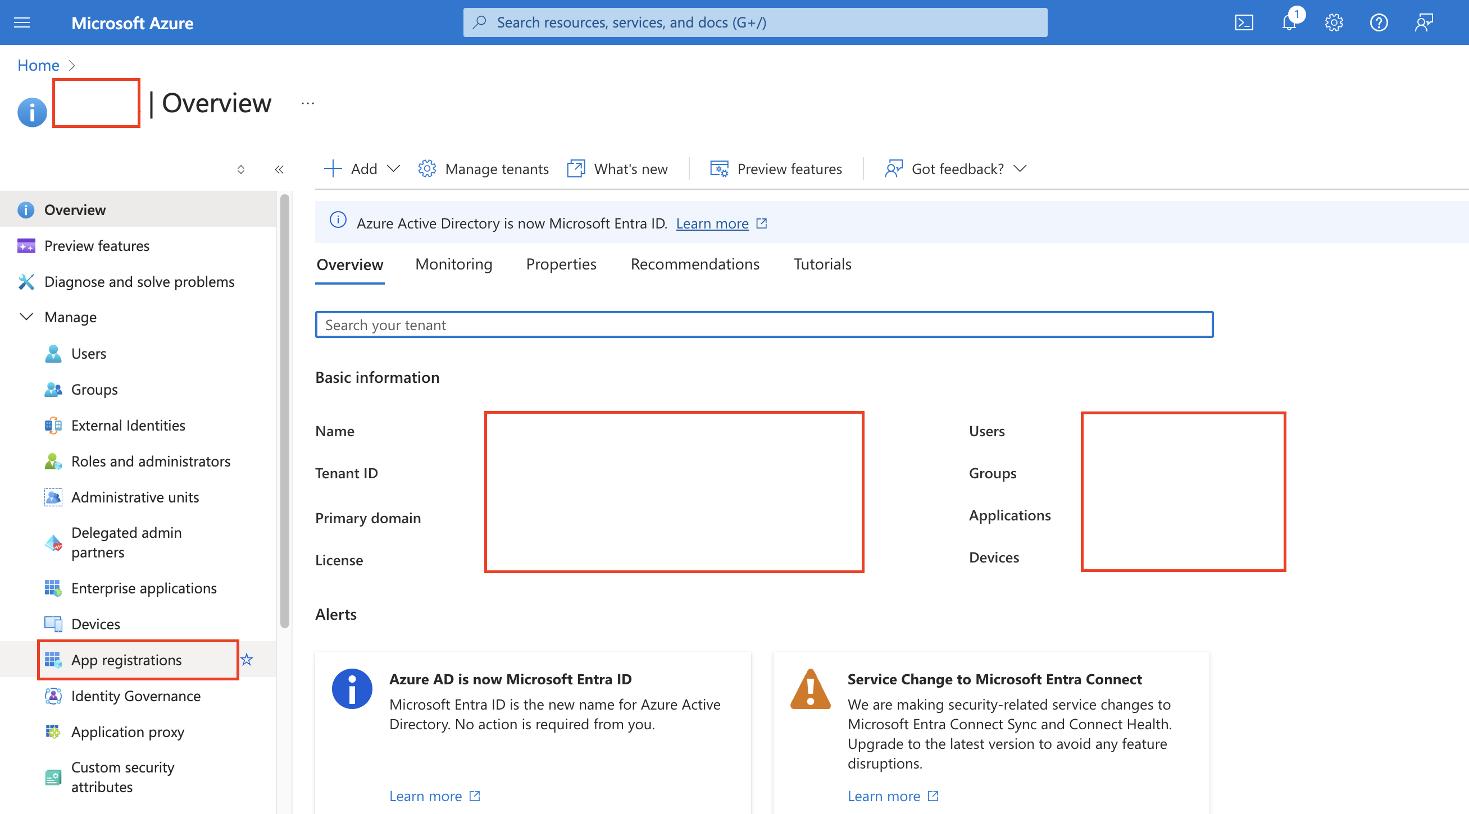The width and height of the screenshot is (1469, 814).
Task: Click the Roles and administrators icon
Action: click(x=53, y=461)
